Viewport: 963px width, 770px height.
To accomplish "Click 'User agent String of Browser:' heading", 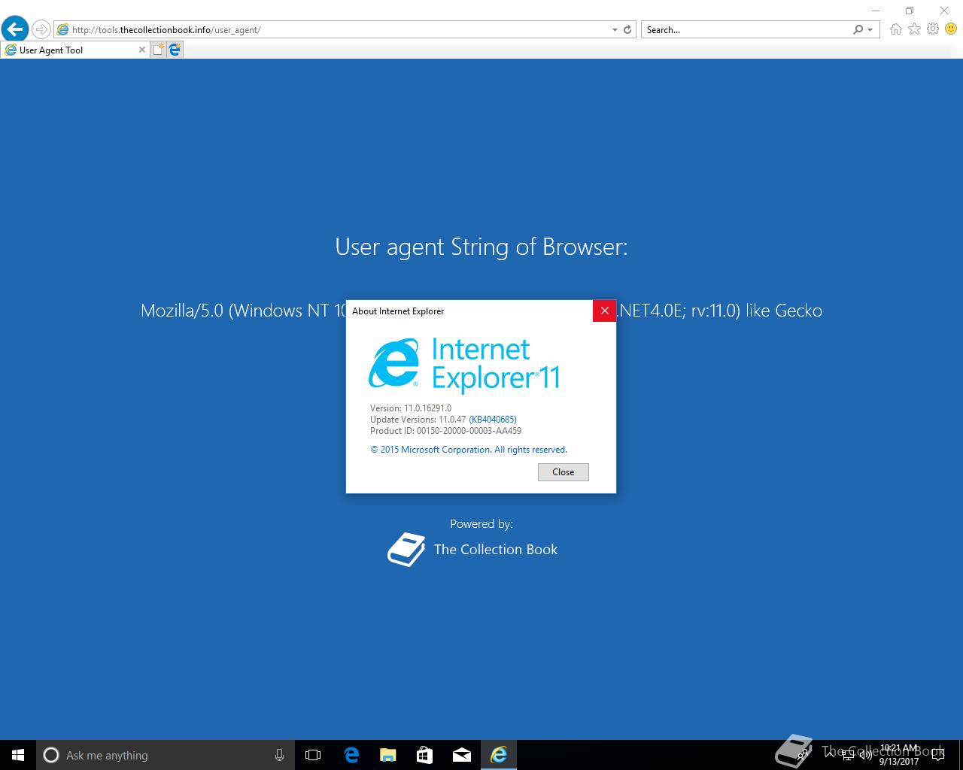I will (x=481, y=247).
